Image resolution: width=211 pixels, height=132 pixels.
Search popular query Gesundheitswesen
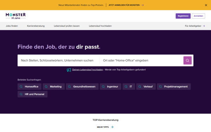coord(82,87)
